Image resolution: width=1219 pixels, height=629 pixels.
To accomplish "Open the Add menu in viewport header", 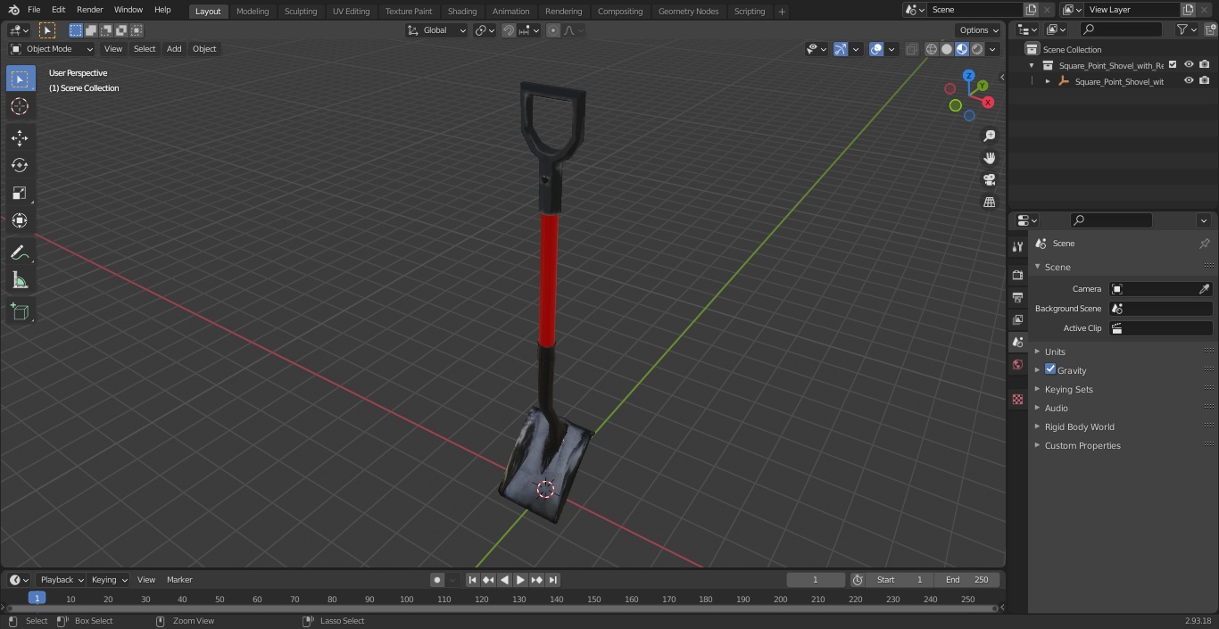I will pos(174,49).
